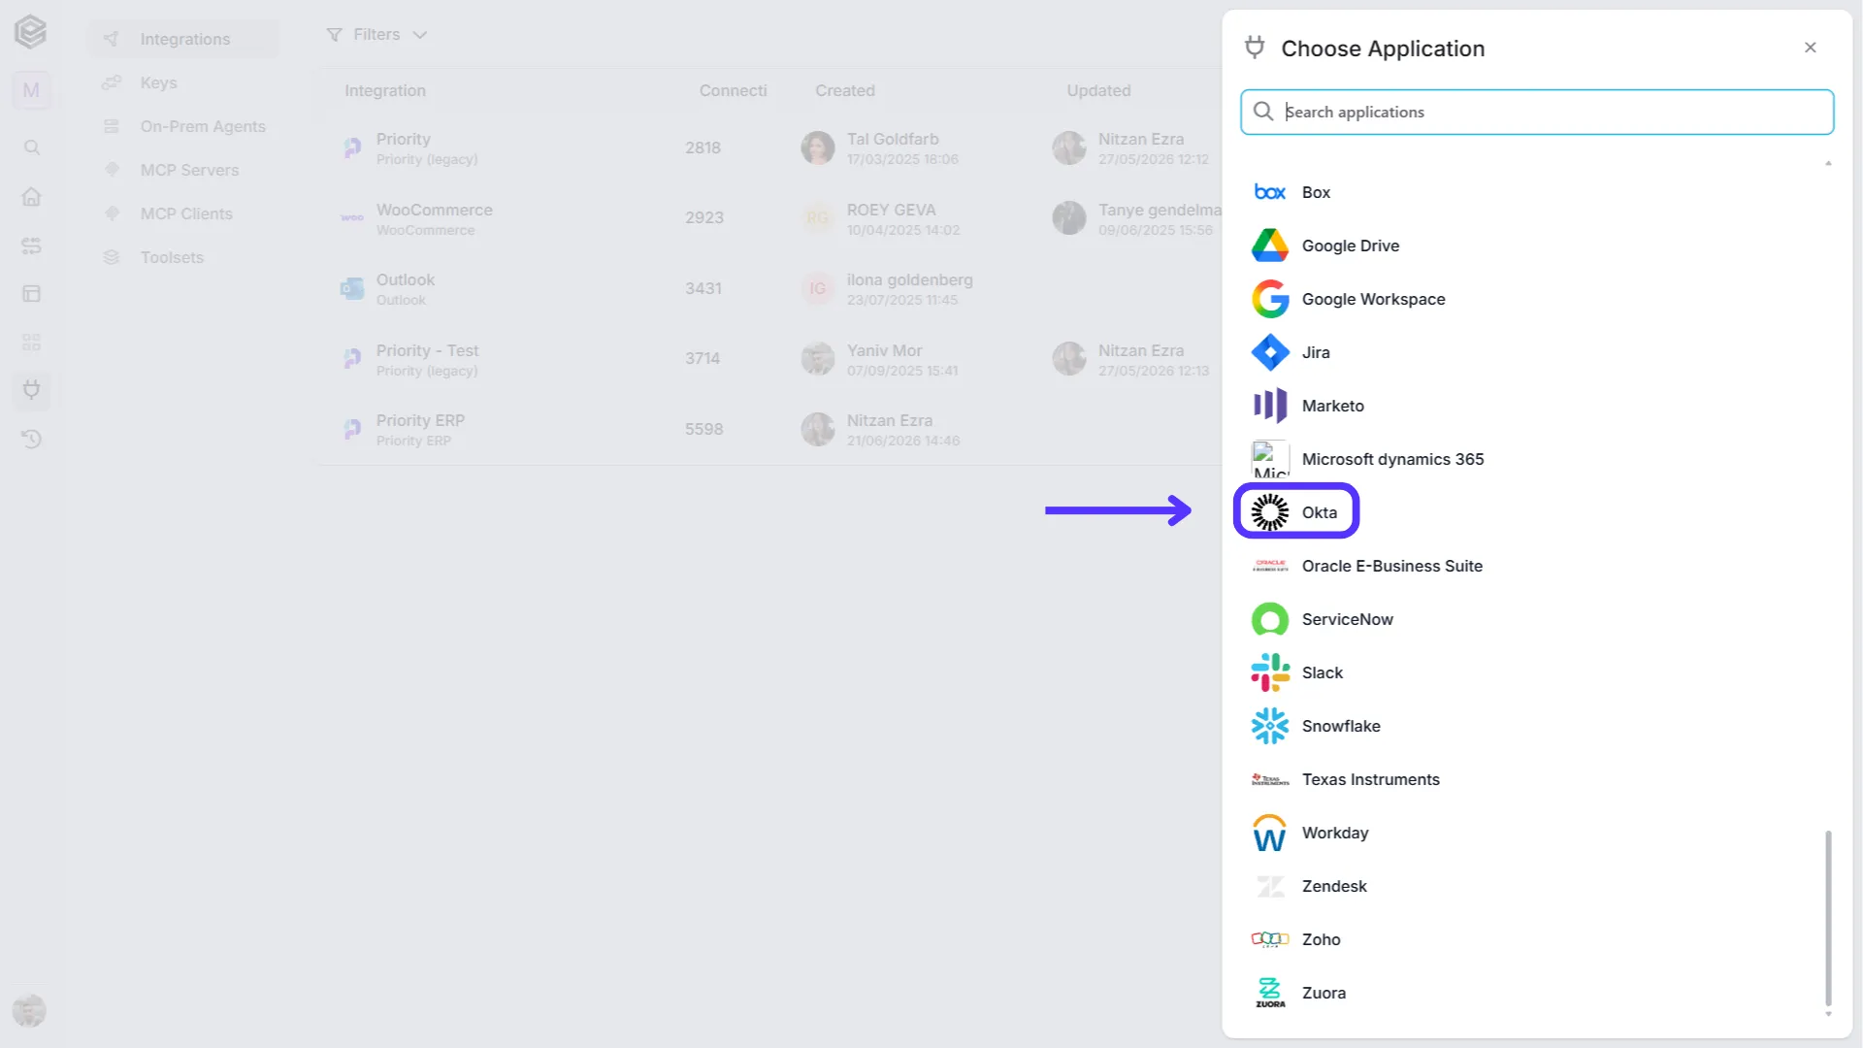Viewport: 1863px width, 1048px height.
Task: Pick the Google Workspace application
Action: (1536, 299)
